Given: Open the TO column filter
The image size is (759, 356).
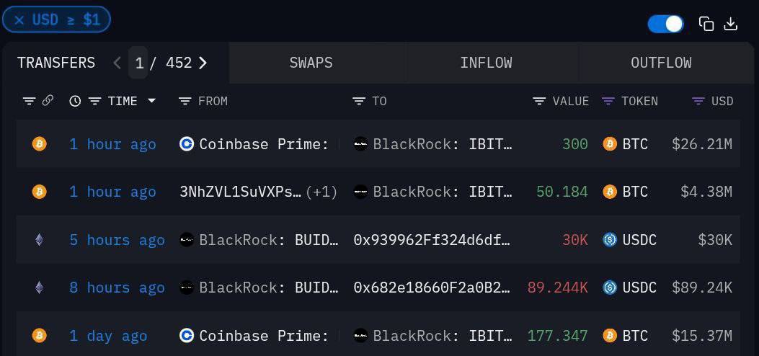Looking at the screenshot, I should pyautogui.click(x=358, y=101).
